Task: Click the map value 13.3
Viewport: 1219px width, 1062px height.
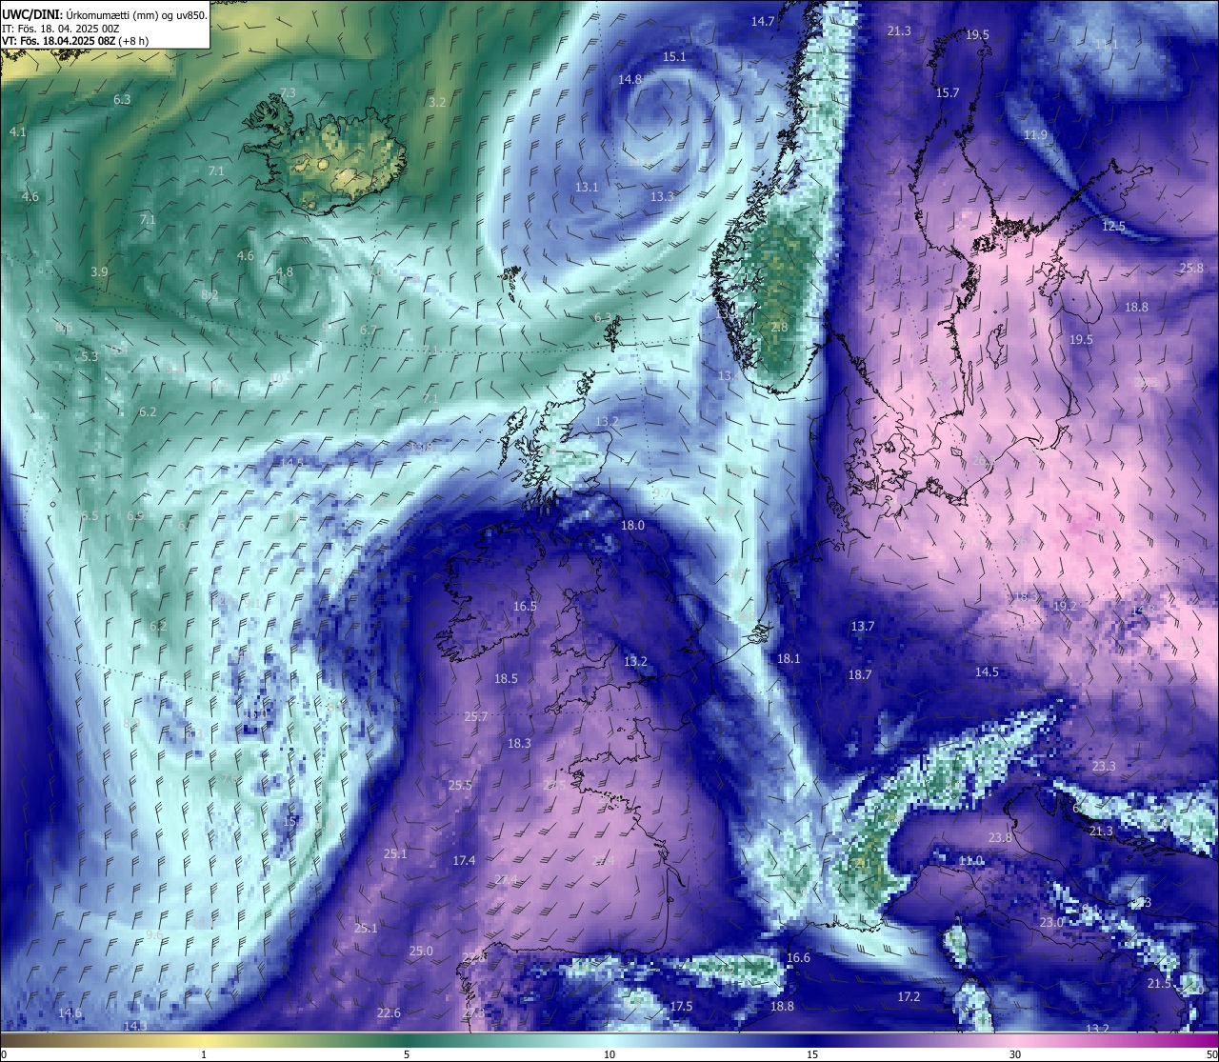Action: tap(662, 197)
